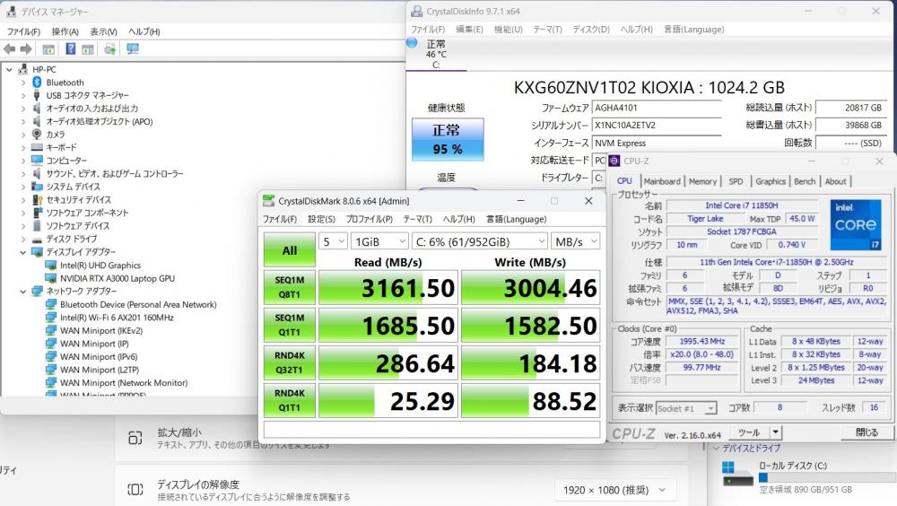Run the SEQ1M Q8T1 benchmark test
The image size is (897, 506).
pyautogui.click(x=289, y=287)
